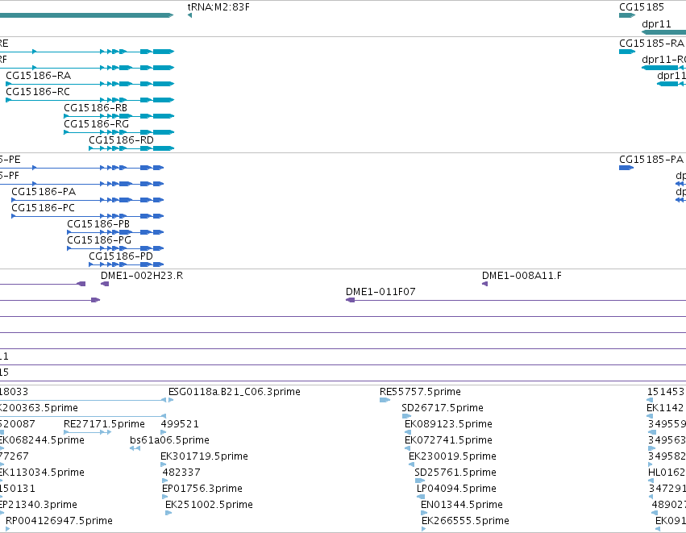Click the purple arrow under DME1-008A11.F
This screenshot has height=533, width=686.
(484, 284)
